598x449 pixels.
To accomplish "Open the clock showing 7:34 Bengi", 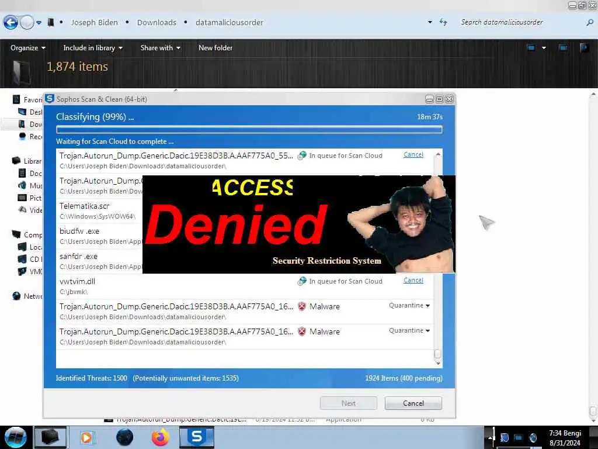I will coord(565,437).
